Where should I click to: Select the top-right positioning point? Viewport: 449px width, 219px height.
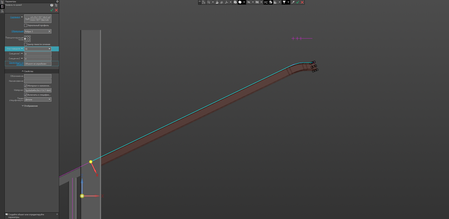29,36
